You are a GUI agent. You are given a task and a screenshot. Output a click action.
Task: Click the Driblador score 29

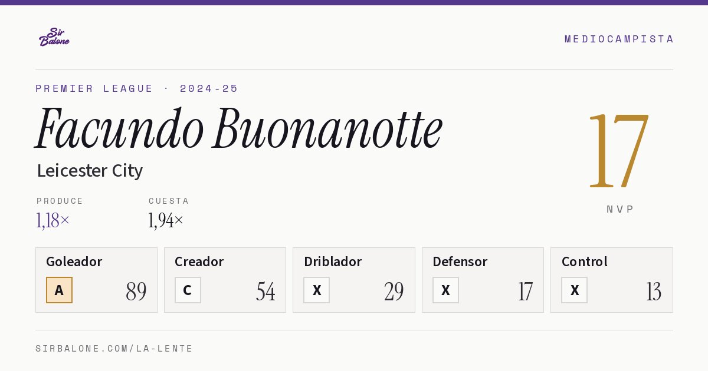[x=394, y=291]
